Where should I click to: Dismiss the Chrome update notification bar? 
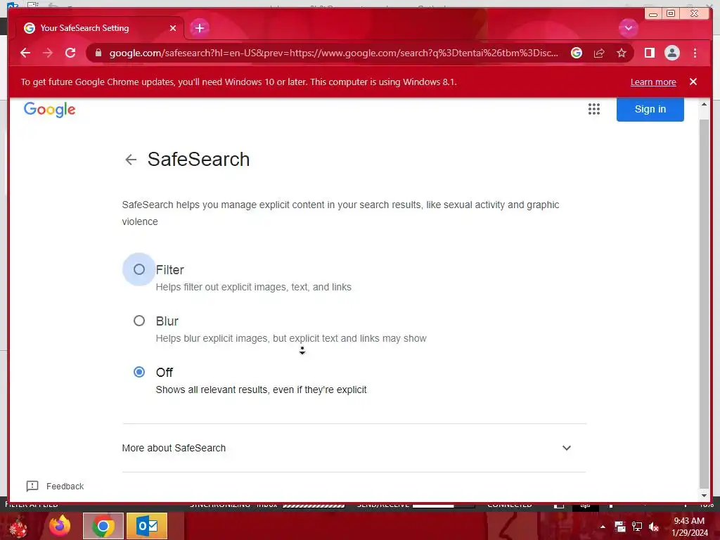pyautogui.click(x=693, y=82)
